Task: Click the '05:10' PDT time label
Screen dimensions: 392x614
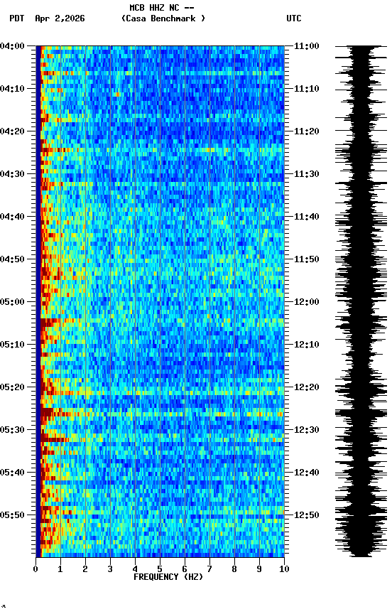Action: point(12,345)
